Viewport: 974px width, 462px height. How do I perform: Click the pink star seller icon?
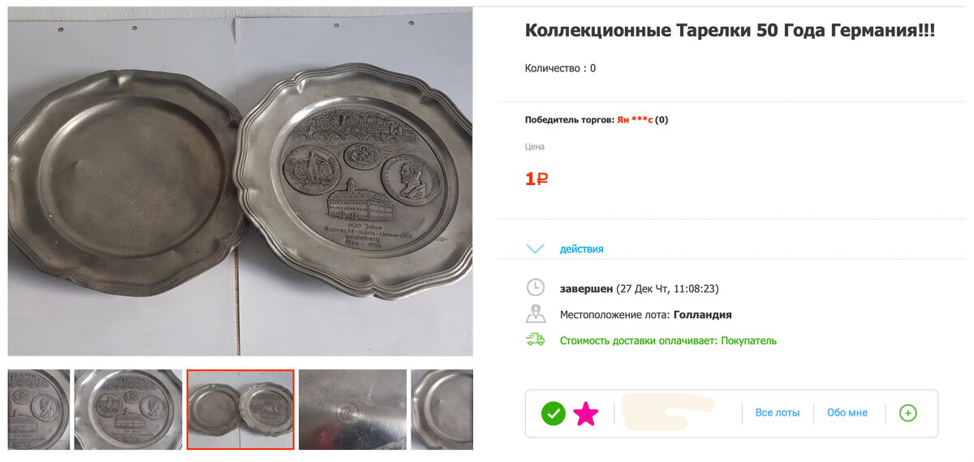coord(586,413)
